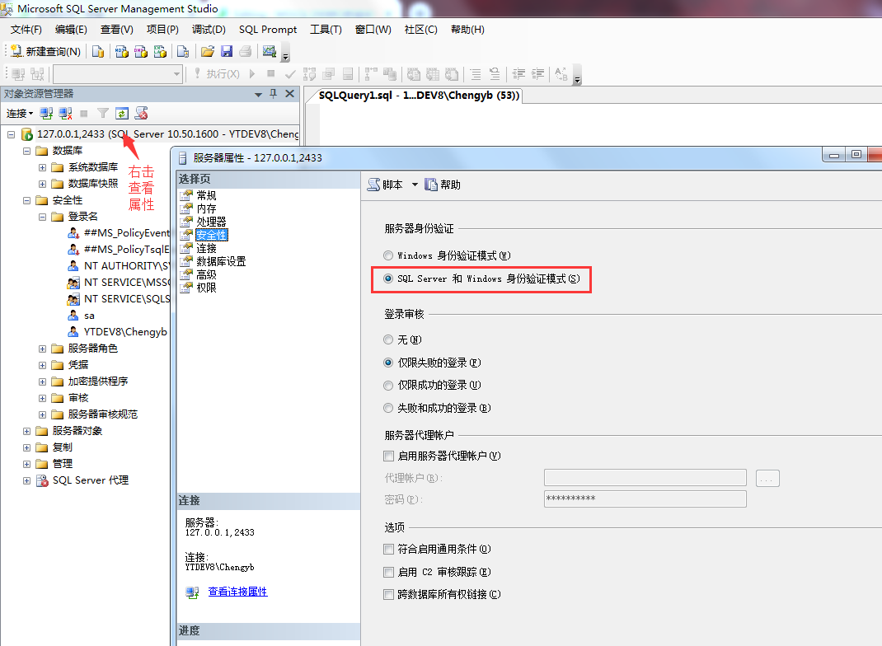Select the 数据库设置 page in 选择页
Image resolution: width=882 pixels, height=646 pixels.
(221, 261)
